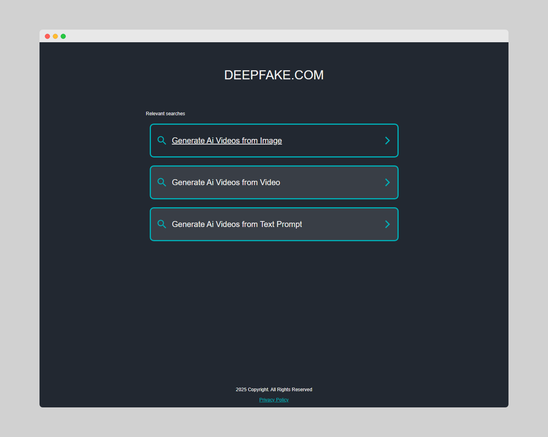Close the window with the red button
548x437 pixels.
(x=47, y=36)
